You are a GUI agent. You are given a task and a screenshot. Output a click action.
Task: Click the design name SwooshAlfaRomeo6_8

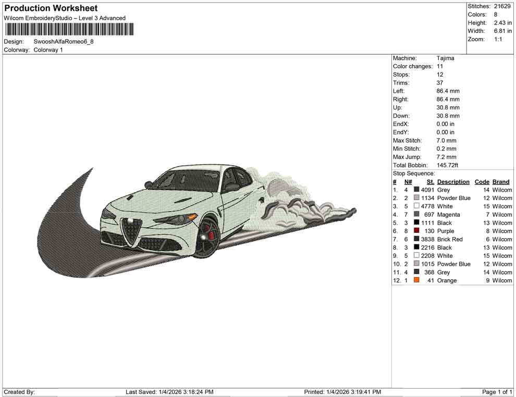pos(64,42)
